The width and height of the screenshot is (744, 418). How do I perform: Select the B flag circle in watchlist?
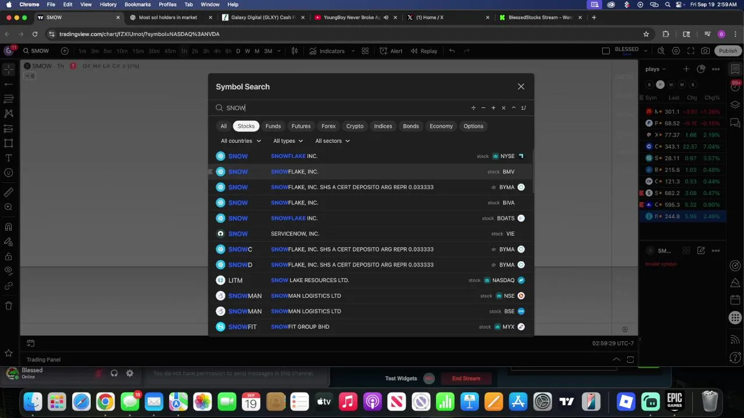(x=650, y=85)
